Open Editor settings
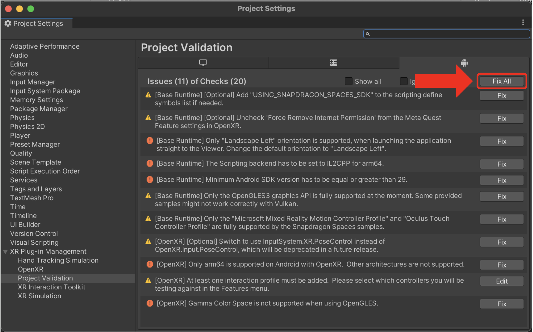The height and width of the screenshot is (332, 533). pyautogui.click(x=19, y=64)
